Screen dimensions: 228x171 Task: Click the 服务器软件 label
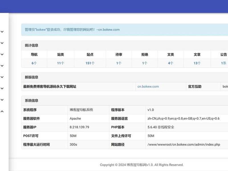(x=31, y=119)
